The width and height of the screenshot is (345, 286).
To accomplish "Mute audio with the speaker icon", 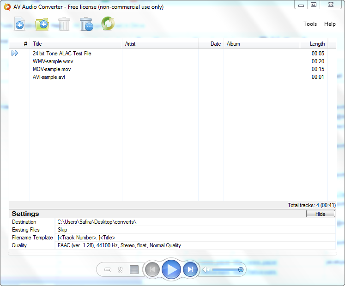I will 206,269.
